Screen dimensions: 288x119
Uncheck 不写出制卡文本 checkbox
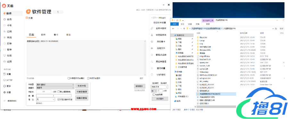click(x=58, y=100)
